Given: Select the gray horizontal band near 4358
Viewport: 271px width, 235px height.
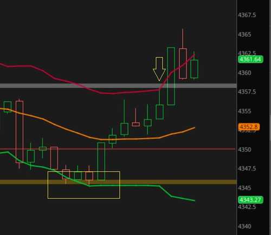Looking at the screenshot, I should (x=118, y=86).
